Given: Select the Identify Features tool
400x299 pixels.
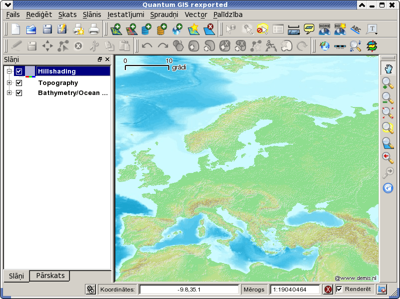Looking at the screenshot, I should coord(231,29).
